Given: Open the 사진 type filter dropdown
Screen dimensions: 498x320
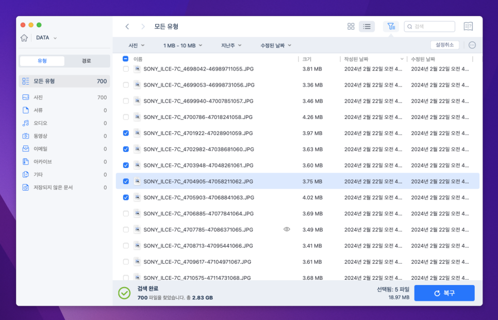Looking at the screenshot, I should pos(136,45).
